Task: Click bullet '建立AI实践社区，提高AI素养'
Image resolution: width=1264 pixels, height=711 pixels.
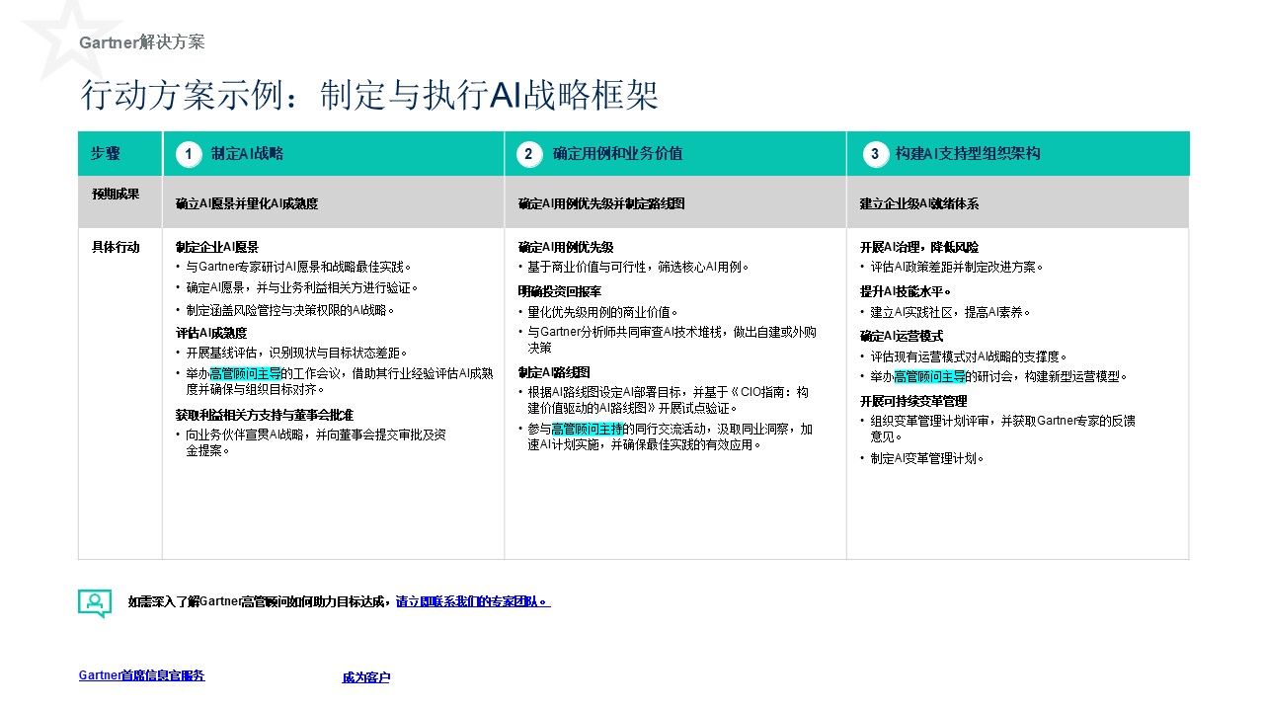Action: coord(950,312)
